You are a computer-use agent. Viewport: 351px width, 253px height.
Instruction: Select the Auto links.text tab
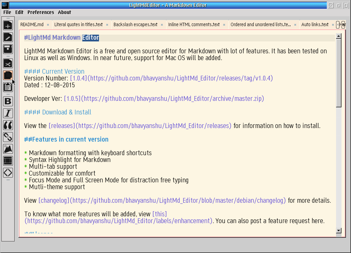pos(315,24)
